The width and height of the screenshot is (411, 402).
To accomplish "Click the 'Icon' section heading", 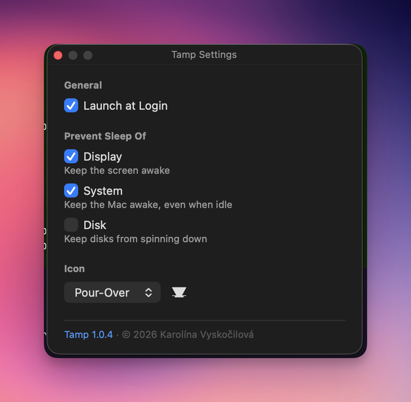I will coord(75,269).
